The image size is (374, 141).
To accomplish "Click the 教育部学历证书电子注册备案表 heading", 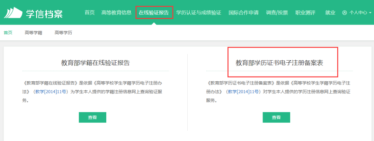I will [279, 63].
